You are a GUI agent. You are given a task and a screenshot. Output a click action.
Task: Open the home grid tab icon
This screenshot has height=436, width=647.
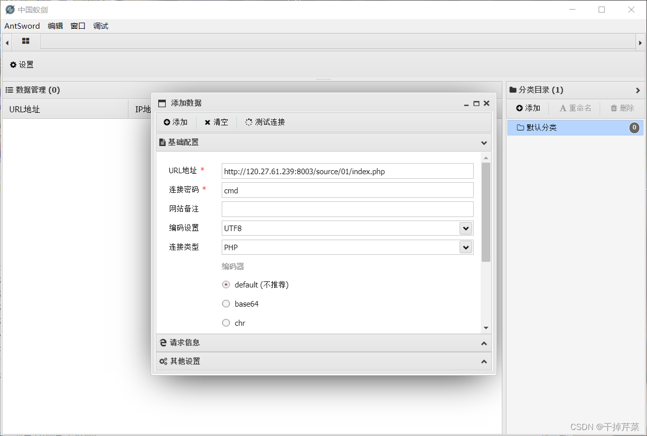(26, 41)
